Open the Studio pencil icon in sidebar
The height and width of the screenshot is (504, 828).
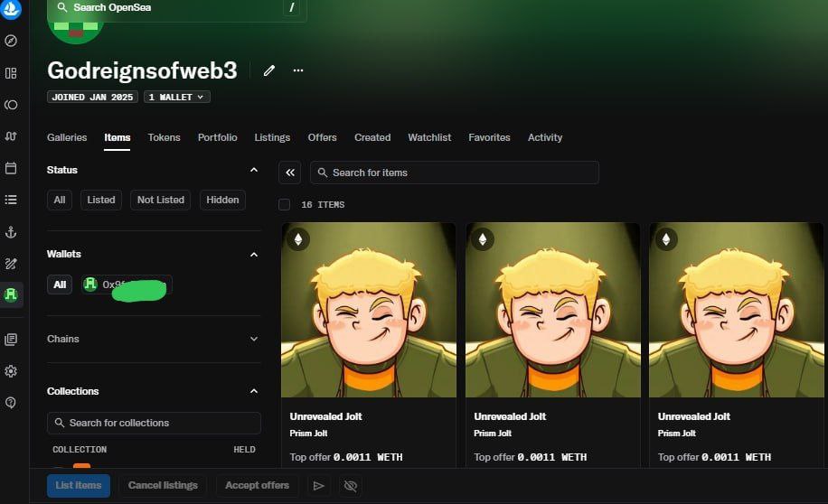tap(11, 264)
